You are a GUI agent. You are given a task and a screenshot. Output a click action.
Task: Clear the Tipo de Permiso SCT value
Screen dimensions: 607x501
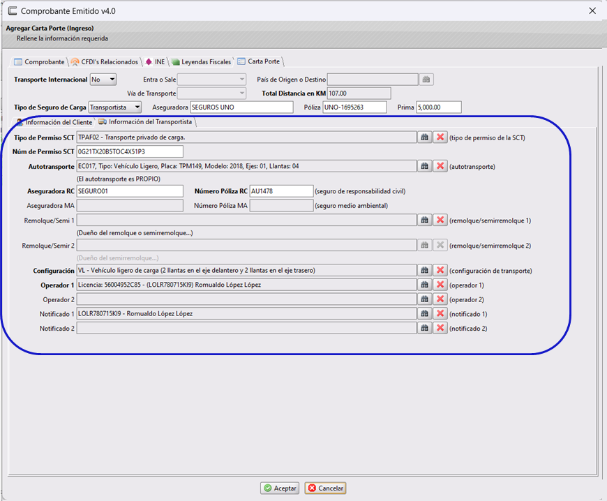tap(440, 137)
